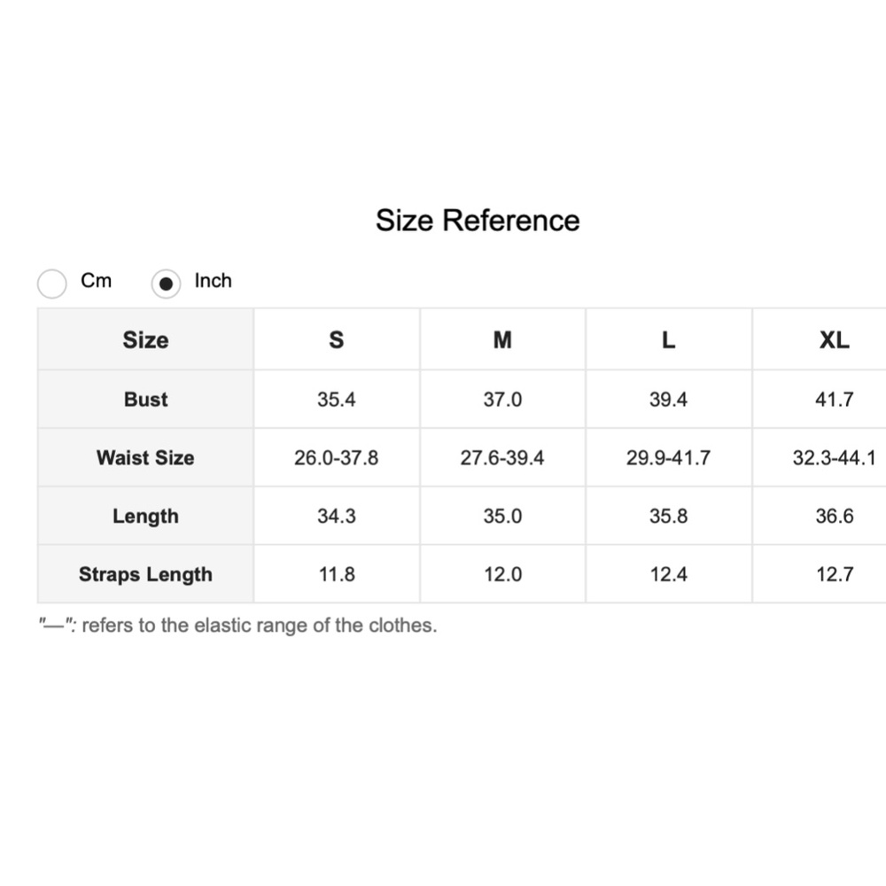Screen dimensions: 886x886
Task: Click the elastic range footnote text
Action: coord(238,626)
